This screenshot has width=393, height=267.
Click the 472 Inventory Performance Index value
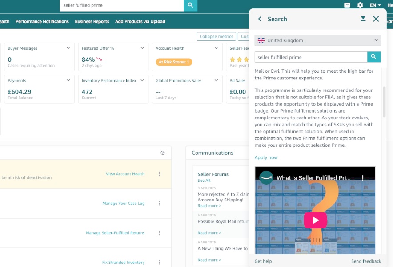pos(87,92)
